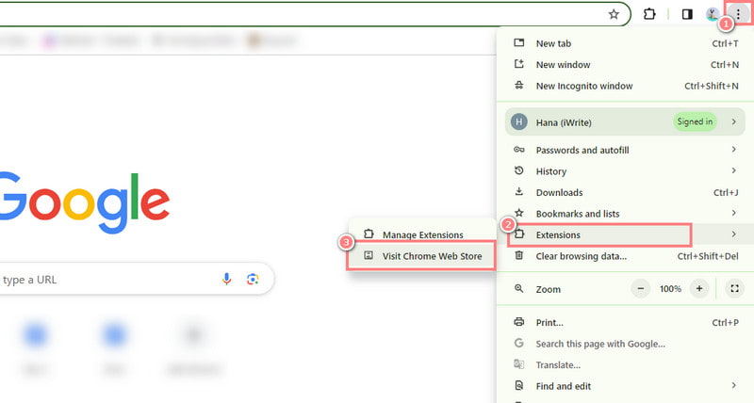Click the Web Store icon in submenu
The height and width of the screenshot is (403, 754).
click(x=369, y=255)
